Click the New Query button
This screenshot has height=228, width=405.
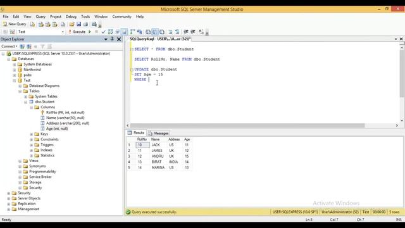pyautogui.click(x=15, y=24)
